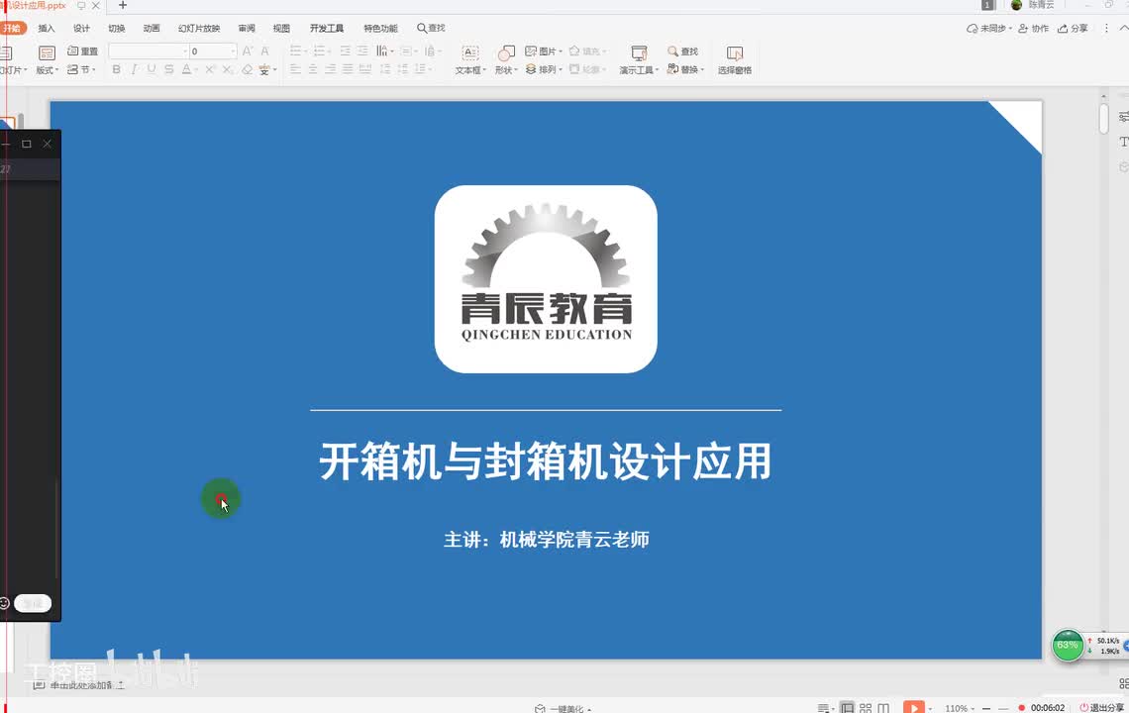
Task: Decrease font size with A- icon
Action: [265, 51]
